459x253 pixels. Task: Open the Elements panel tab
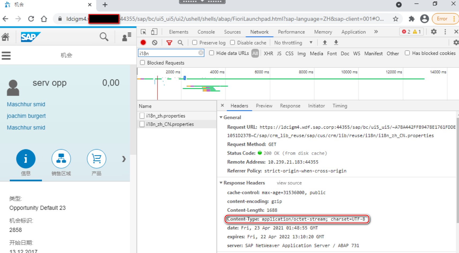coord(178,32)
